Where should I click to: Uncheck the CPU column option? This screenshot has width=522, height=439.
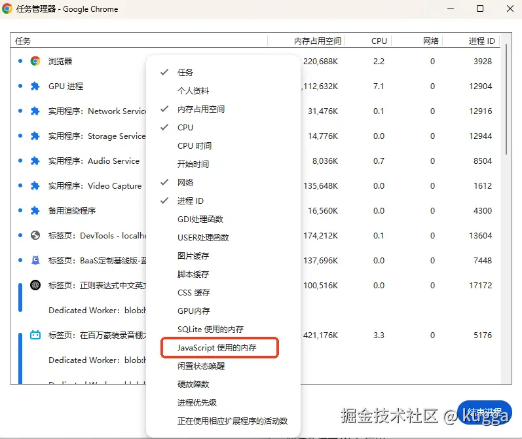tap(223, 127)
